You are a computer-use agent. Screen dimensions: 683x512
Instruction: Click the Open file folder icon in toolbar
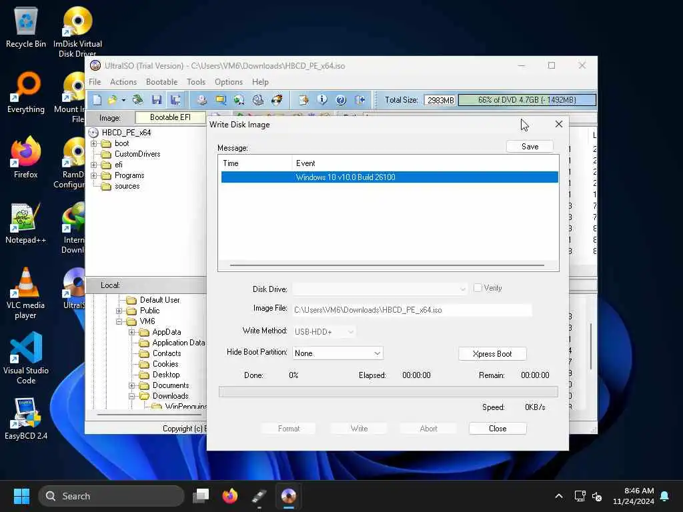coord(112,100)
